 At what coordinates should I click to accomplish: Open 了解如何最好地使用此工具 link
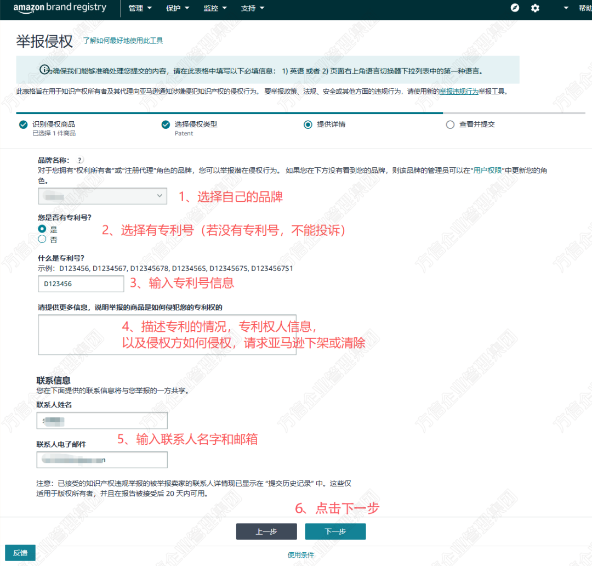tap(123, 41)
